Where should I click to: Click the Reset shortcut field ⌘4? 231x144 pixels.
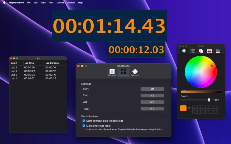152,109
